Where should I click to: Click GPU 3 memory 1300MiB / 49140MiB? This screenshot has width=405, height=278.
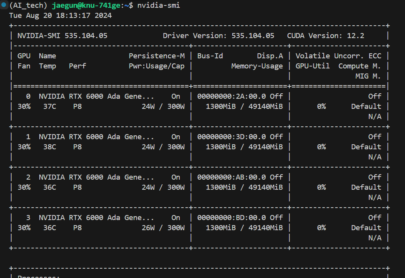point(244,228)
